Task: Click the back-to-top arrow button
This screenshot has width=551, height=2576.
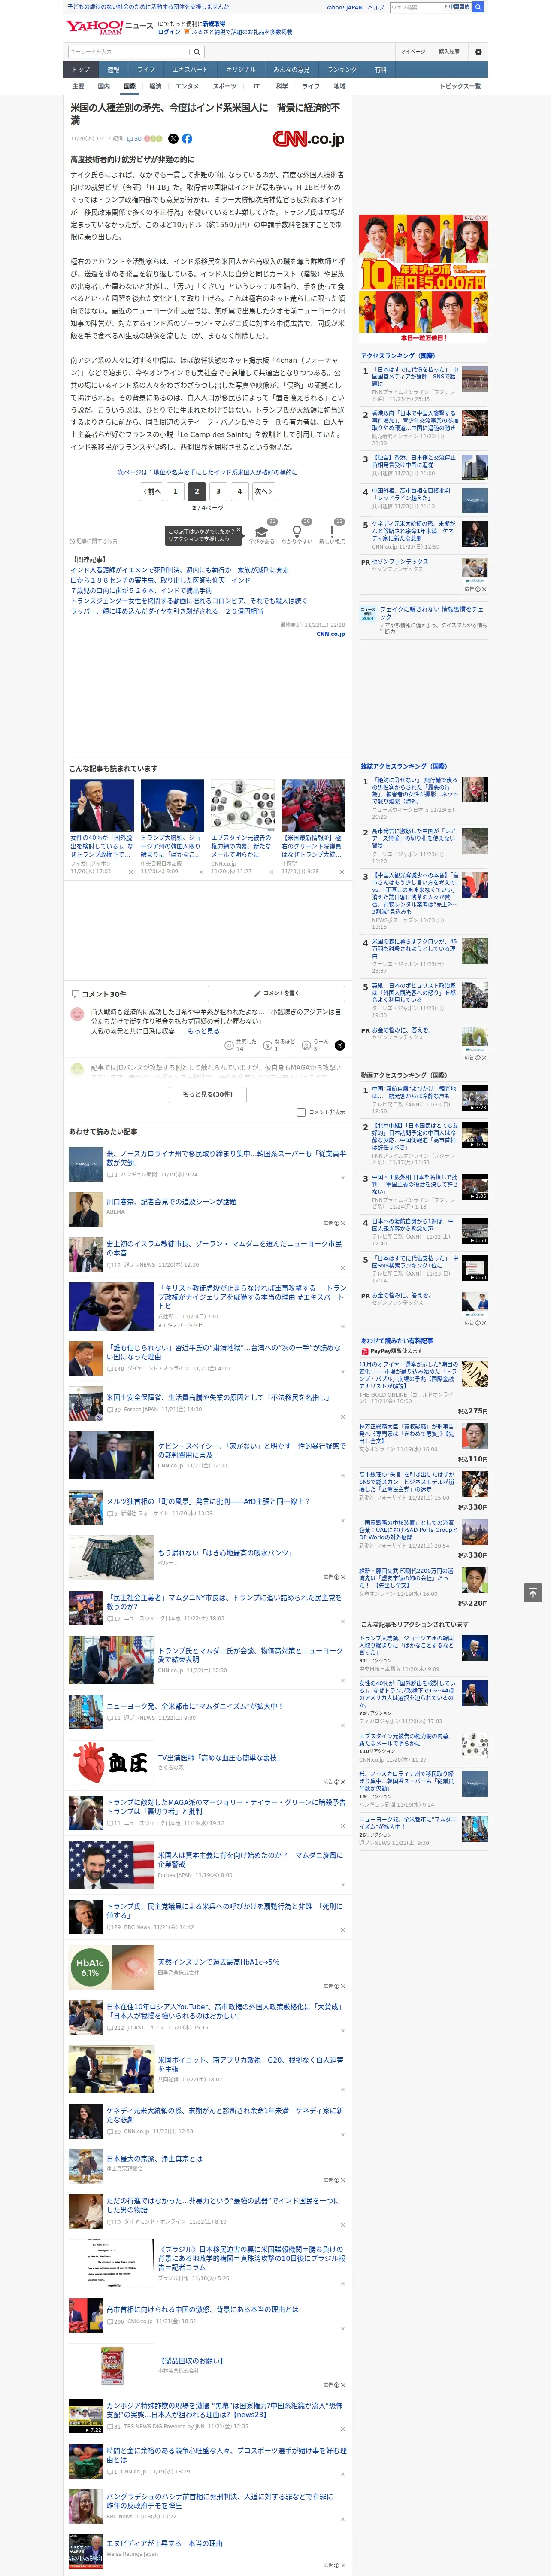Action: [533, 1592]
